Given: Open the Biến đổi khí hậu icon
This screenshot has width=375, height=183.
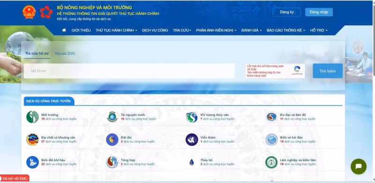Looking at the screenshot, I should (x=32, y=162).
